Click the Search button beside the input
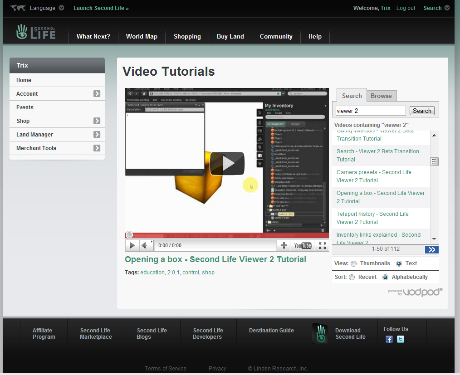The height and width of the screenshot is (375, 460). click(x=422, y=111)
